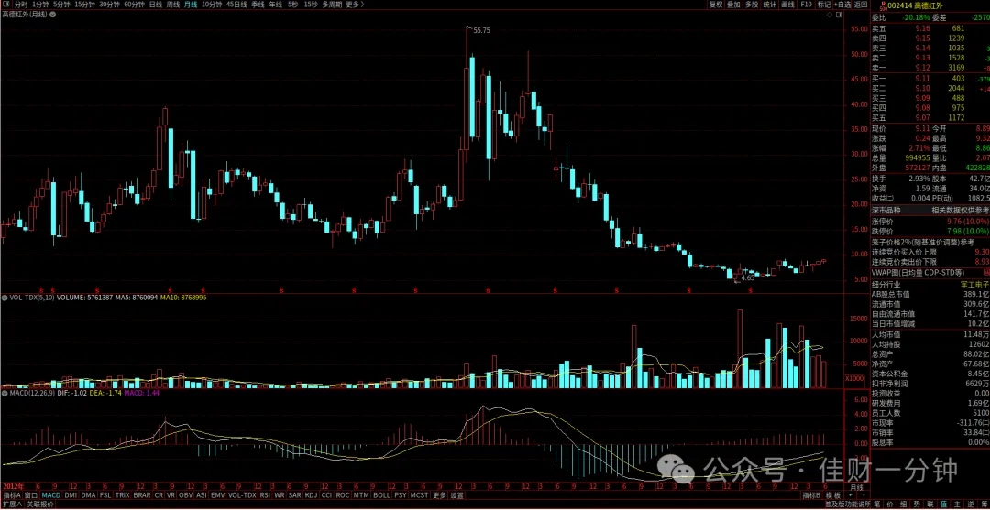990x510 pixels.
Task: Click the 叠加 overlay button
Action: [x=733, y=4]
